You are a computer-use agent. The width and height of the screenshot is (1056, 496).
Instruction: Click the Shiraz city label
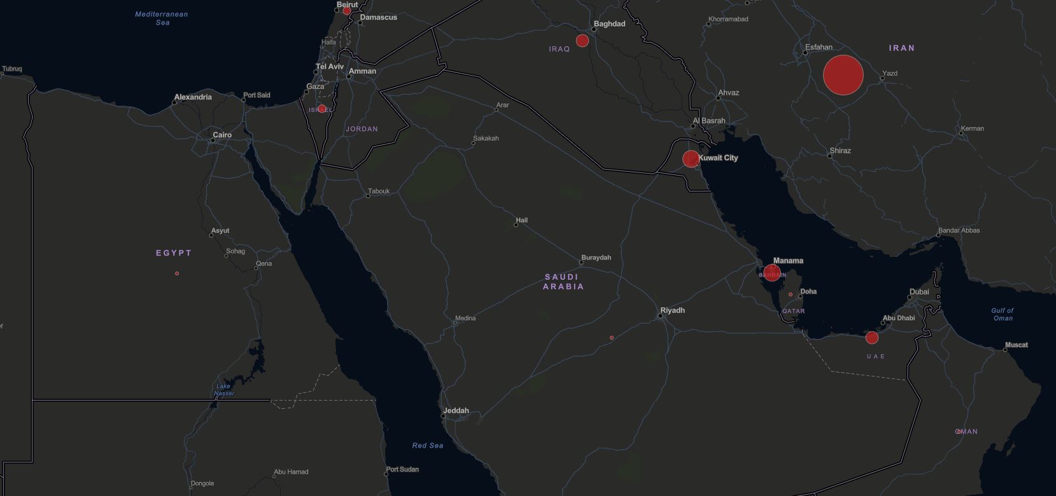(x=840, y=151)
